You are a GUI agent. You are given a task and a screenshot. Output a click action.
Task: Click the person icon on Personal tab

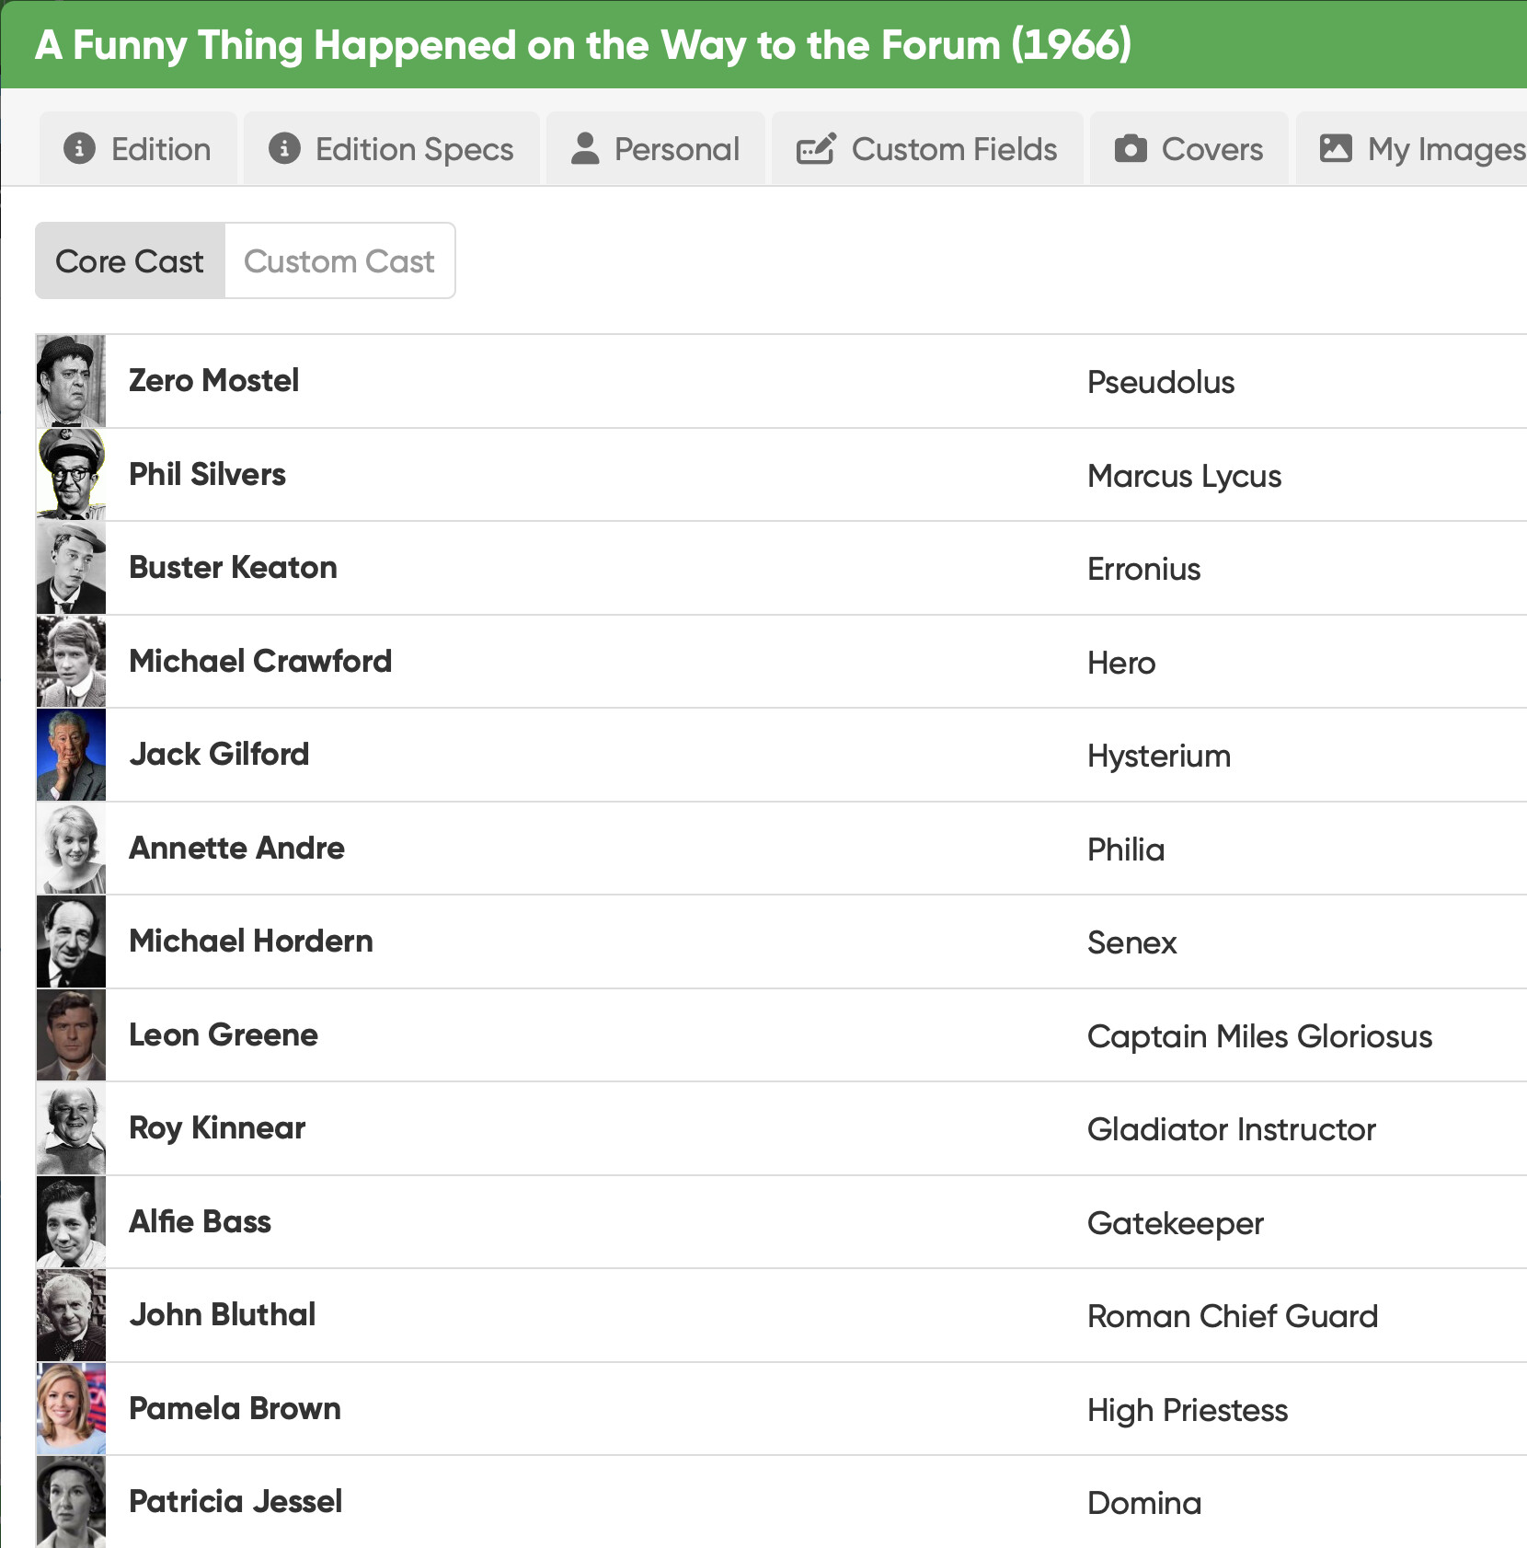(585, 148)
